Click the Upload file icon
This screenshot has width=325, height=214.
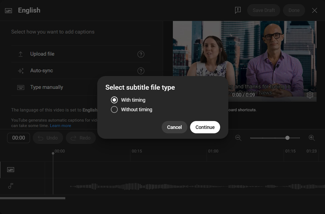click(x=20, y=54)
